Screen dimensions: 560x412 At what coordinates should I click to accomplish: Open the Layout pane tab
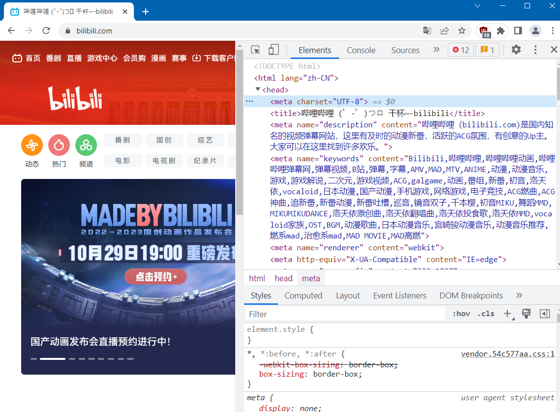click(348, 295)
